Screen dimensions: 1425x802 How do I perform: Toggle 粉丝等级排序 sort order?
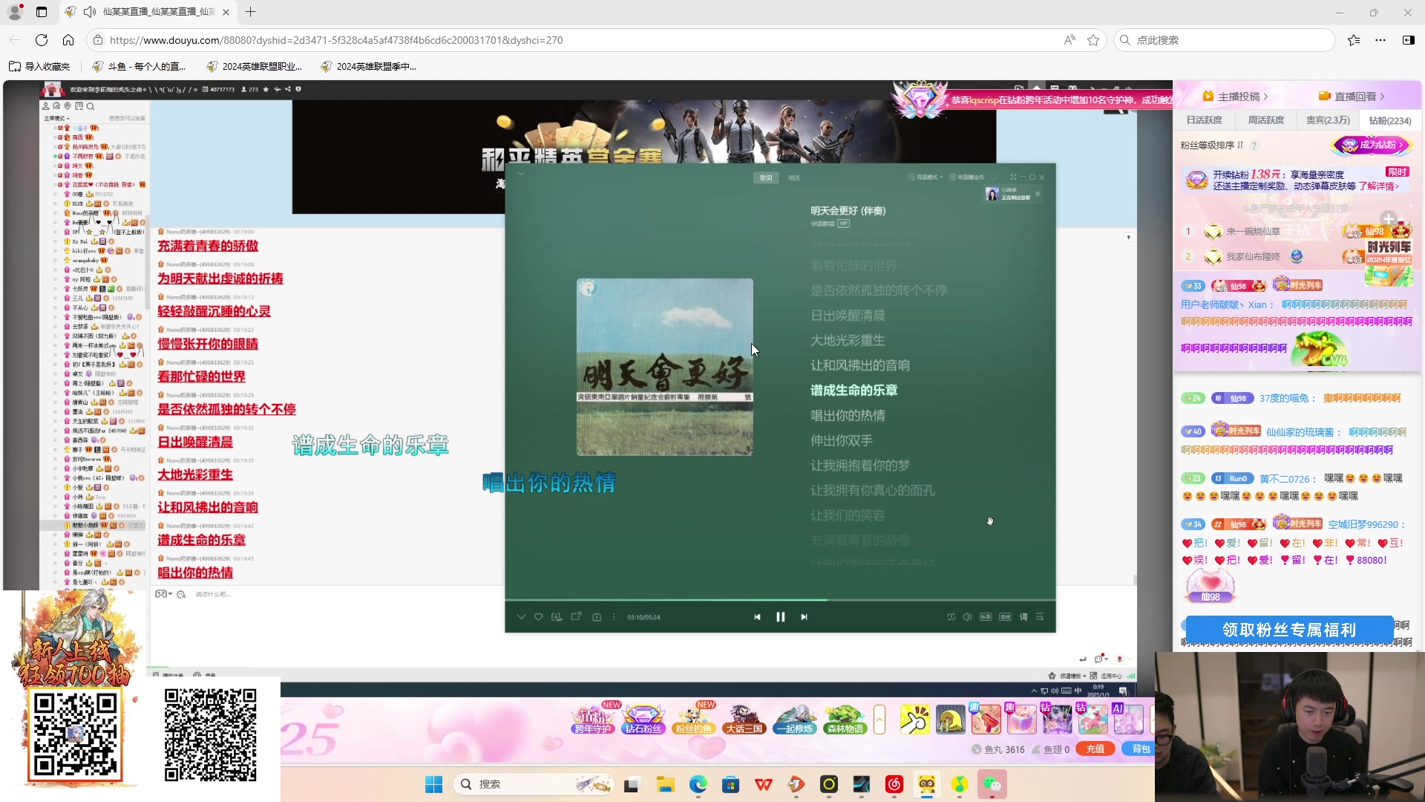coord(1212,146)
